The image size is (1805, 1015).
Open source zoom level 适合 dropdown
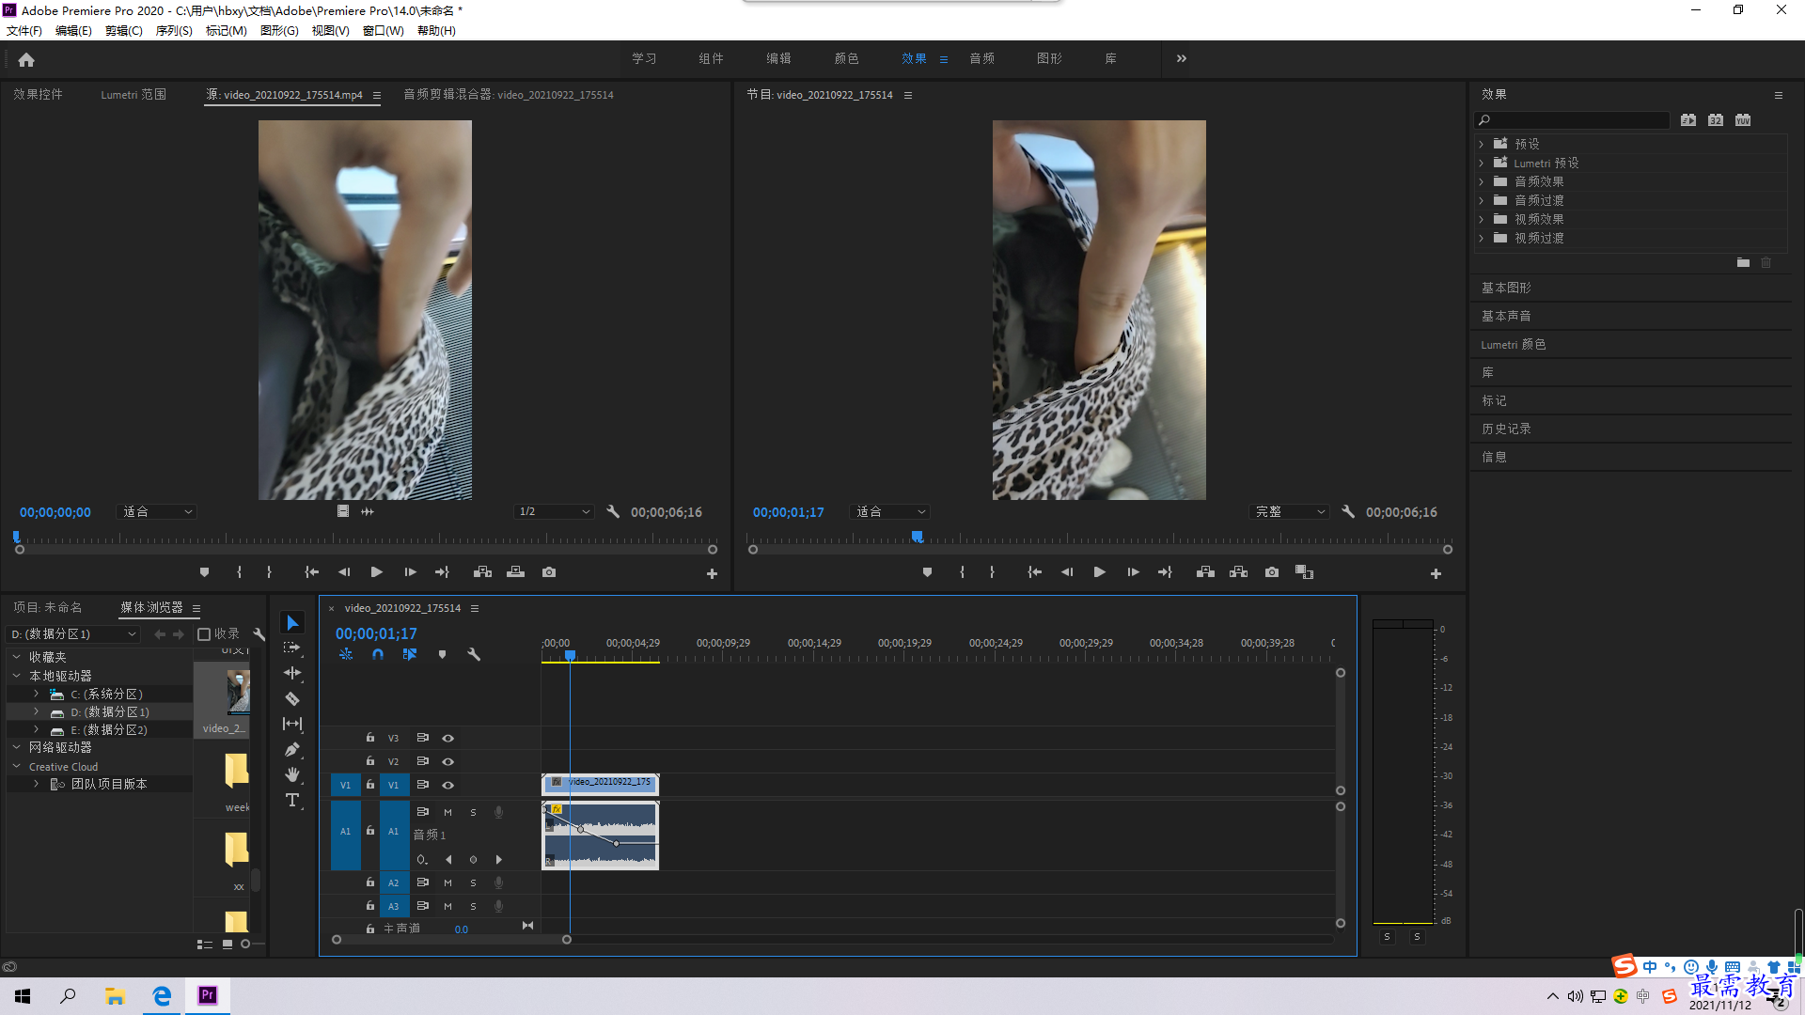click(x=157, y=512)
